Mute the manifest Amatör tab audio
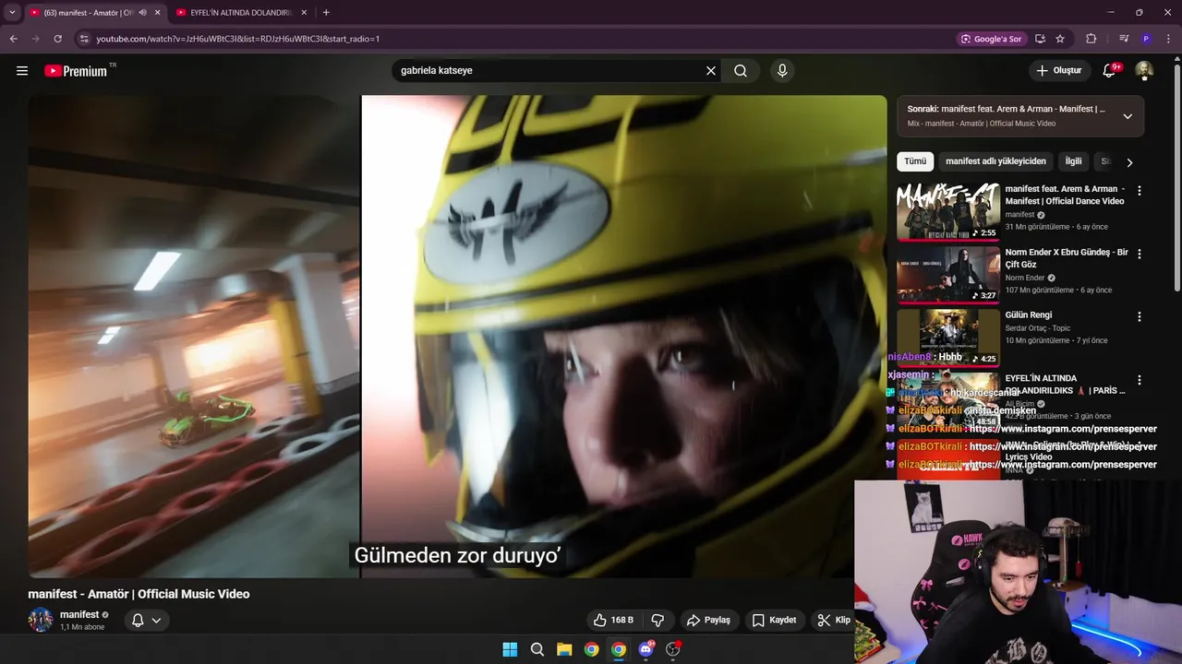1182x664 pixels. coord(142,13)
